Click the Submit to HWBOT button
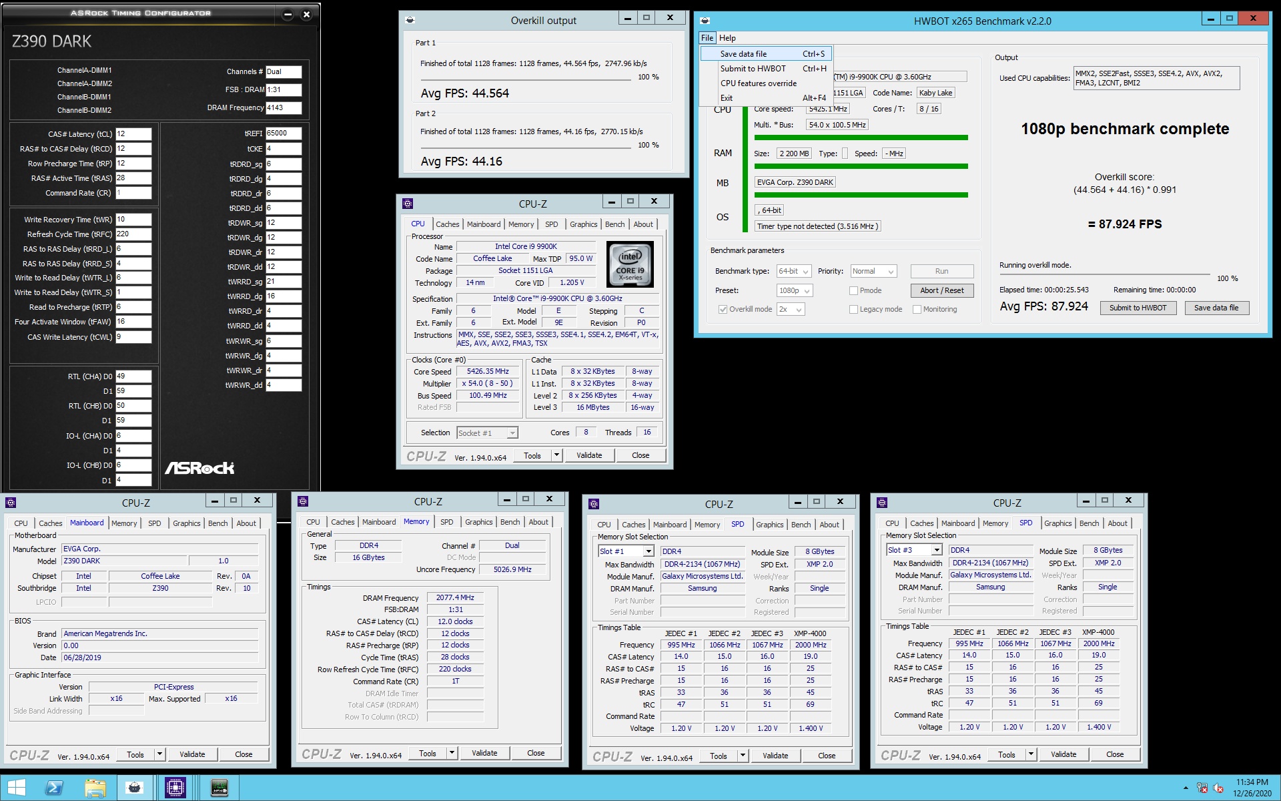Image resolution: width=1281 pixels, height=801 pixels. [1138, 308]
